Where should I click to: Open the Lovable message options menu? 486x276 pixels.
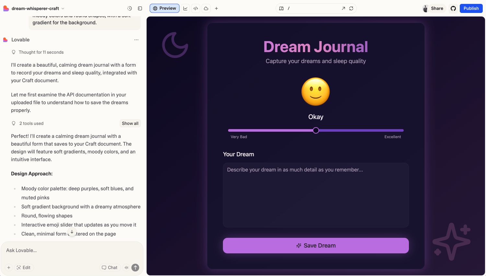pyautogui.click(x=136, y=39)
